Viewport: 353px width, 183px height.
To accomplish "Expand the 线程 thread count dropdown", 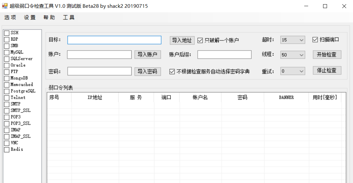I will 293,55.
